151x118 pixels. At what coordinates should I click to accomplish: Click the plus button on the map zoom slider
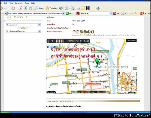click(x=65, y=41)
